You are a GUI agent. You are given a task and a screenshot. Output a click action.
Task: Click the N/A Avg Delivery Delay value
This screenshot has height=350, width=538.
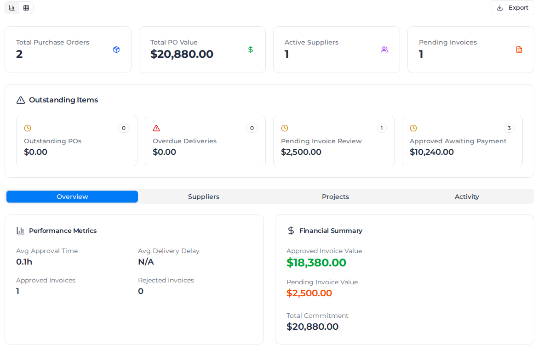coord(146,262)
